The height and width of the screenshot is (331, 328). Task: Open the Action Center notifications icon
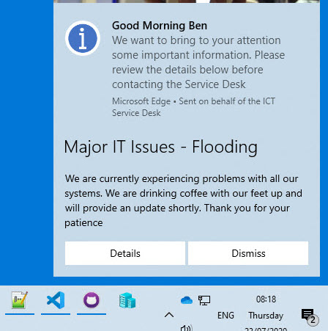point(308,316)
